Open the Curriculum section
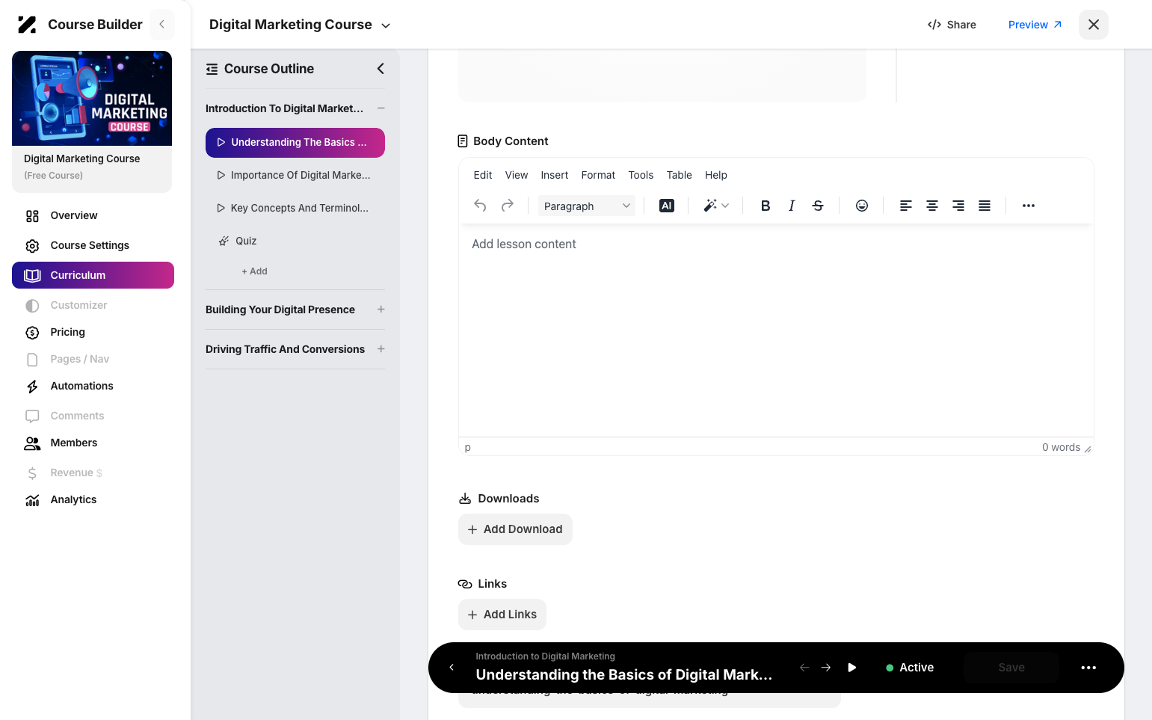Viewport: 1152px width, 720px height. tap(93, 275)
